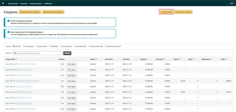The width and height of the screenshot is (236, 112).
Task: Click the Create in bulk button
Action: pyautogui.click(x=166, y=12)
